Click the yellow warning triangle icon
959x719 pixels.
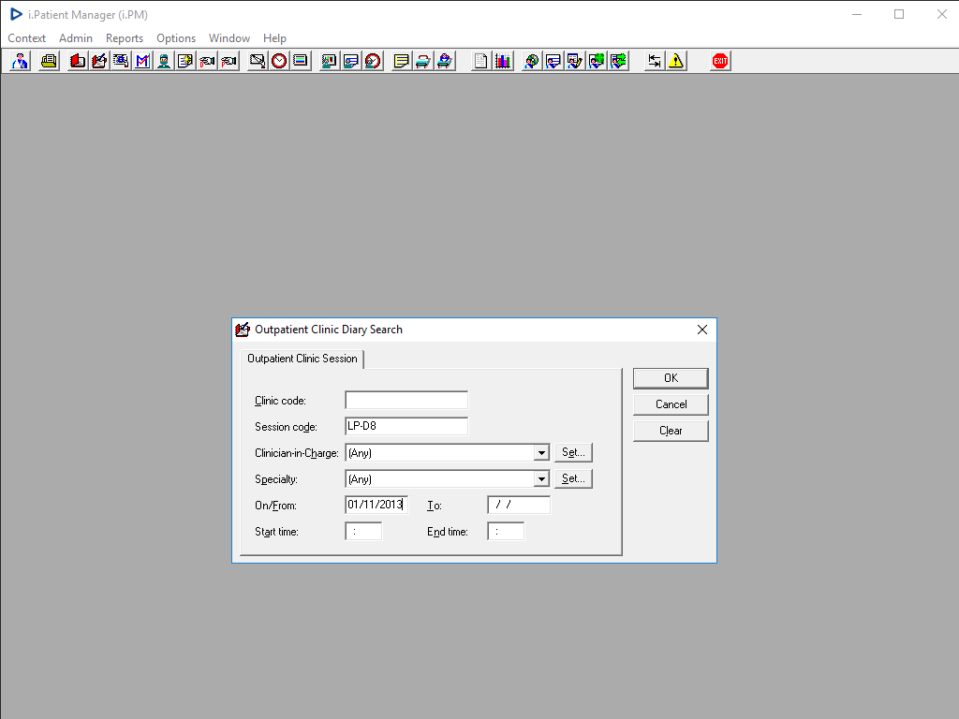[676, 61]
